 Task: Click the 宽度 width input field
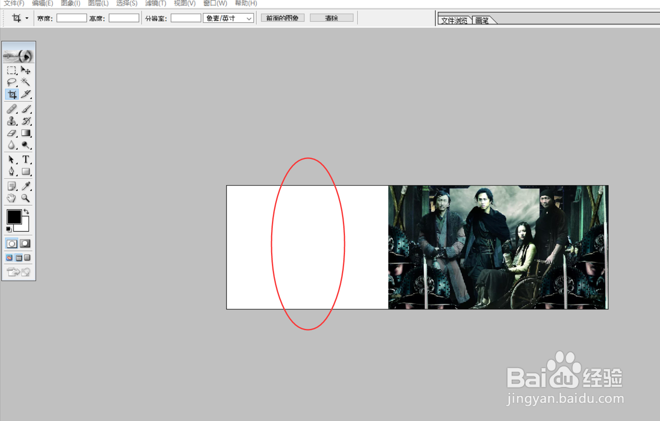(x=72, y=18)
